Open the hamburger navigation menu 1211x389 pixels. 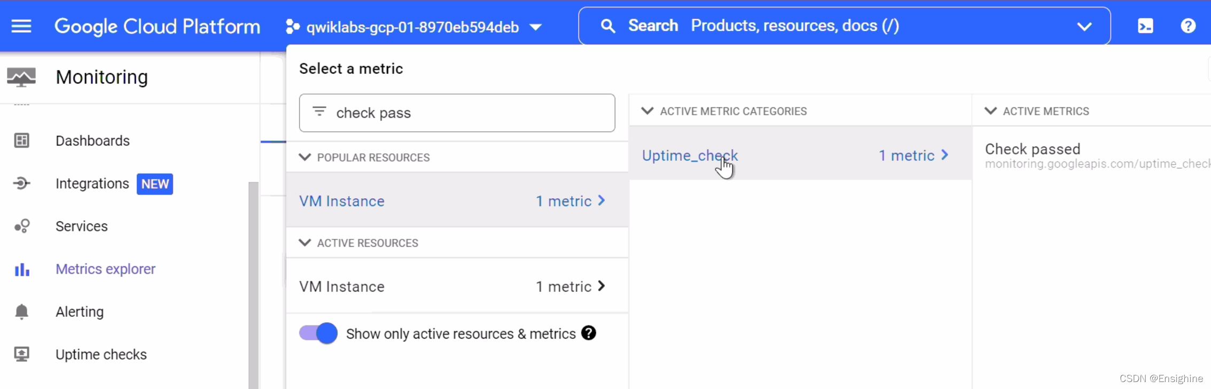[x=21, y=26]
